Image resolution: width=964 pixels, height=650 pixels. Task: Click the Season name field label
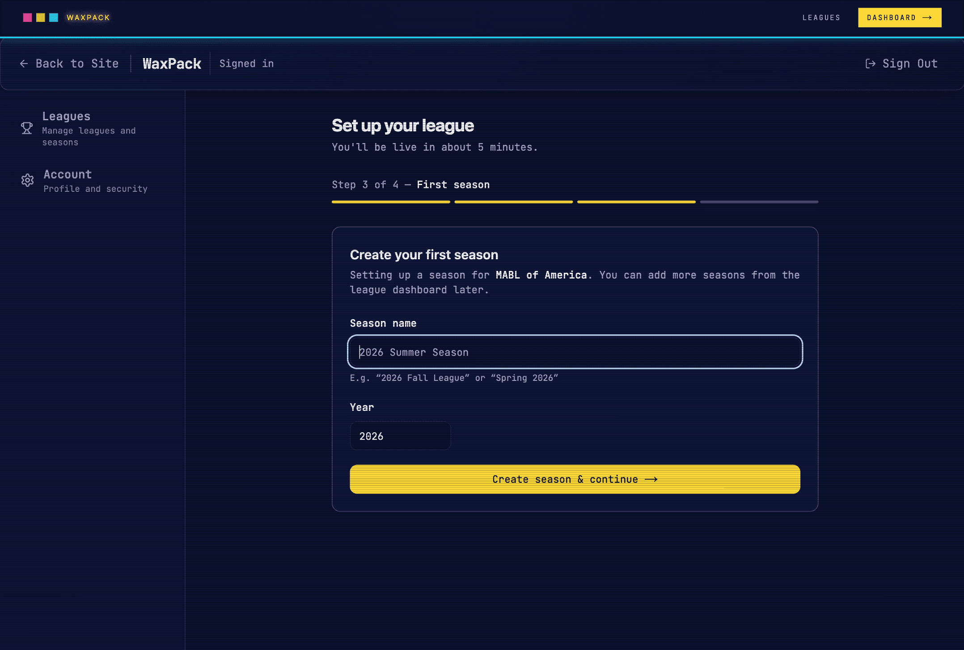coord(383,323)
